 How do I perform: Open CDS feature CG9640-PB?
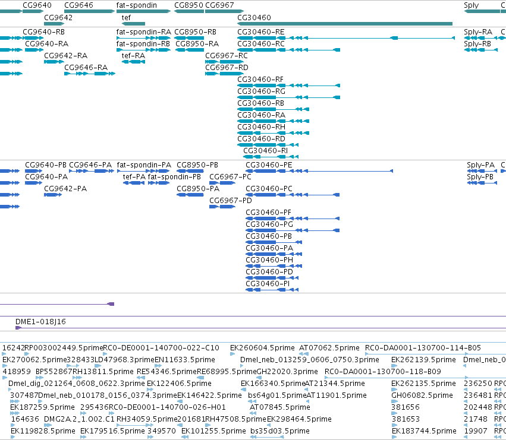[x=46, y=165]
